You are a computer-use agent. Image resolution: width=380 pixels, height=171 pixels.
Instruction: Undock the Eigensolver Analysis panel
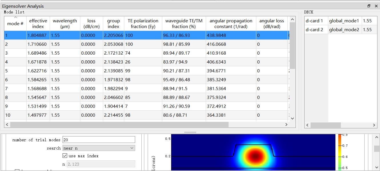[369, 6]
